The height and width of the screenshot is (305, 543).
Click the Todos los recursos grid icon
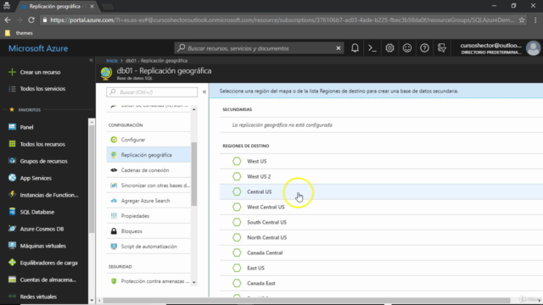coord(12,143)
